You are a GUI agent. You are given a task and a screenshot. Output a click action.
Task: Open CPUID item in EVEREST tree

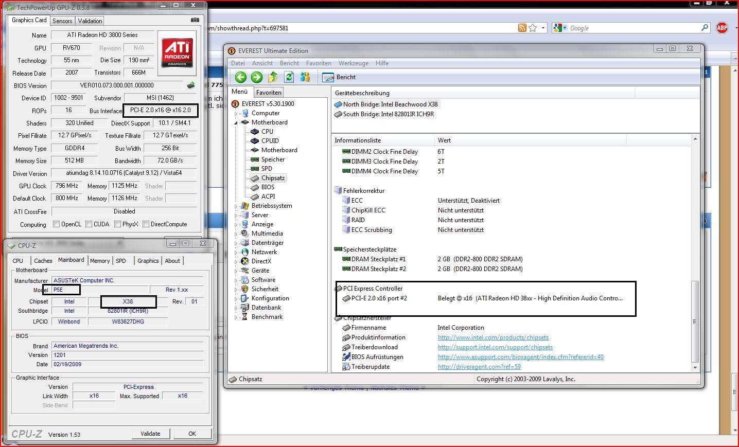pyautogui.click(x=270, y=141)
